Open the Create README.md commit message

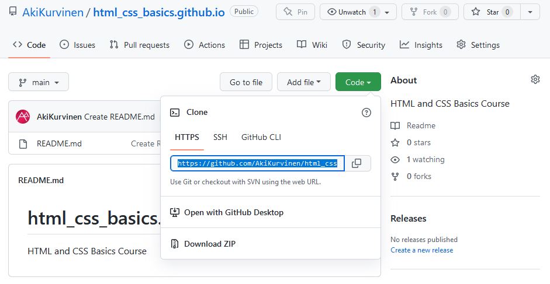[119, 117]
